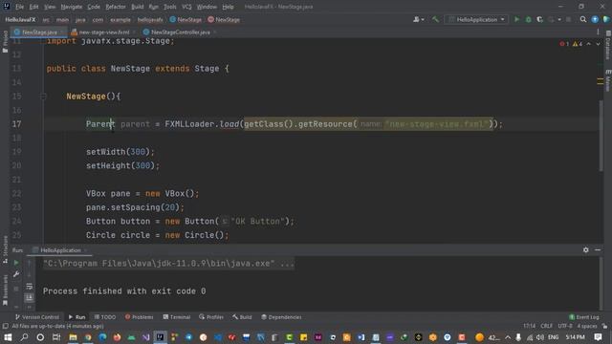Expand HelloApplication run configuration dropdown
The image size is (612, 344).
(x=476, y=19)
